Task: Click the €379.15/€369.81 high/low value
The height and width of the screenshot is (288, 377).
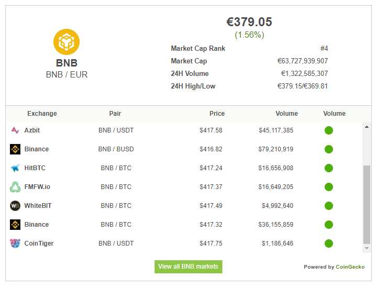Action: click(x=303, y=86)
